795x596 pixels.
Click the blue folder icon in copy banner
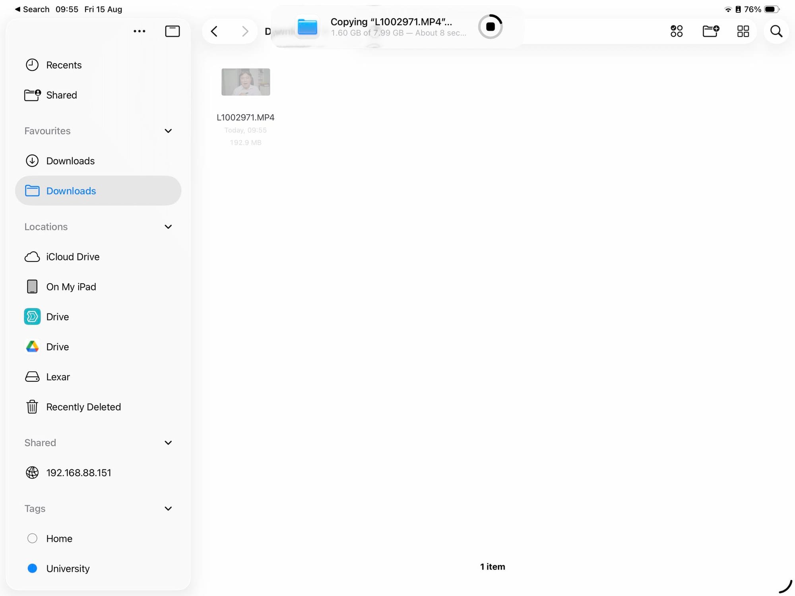pos(307,27)
